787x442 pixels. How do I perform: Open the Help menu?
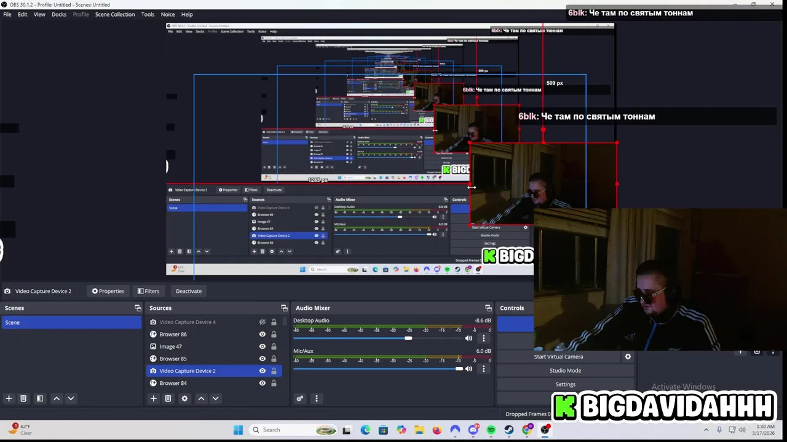(x=187, y=14)
